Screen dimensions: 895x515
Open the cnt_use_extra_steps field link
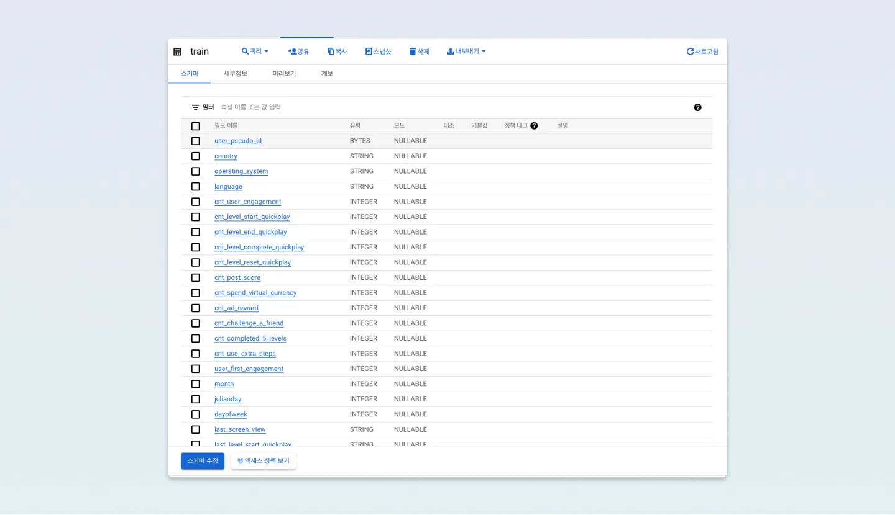(x=245, y=354)
